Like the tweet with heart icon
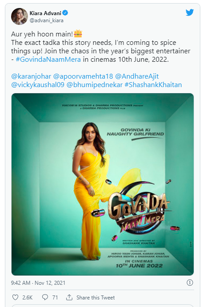The height and width of the screenshot is (307, 203). (x=15, y=297)
